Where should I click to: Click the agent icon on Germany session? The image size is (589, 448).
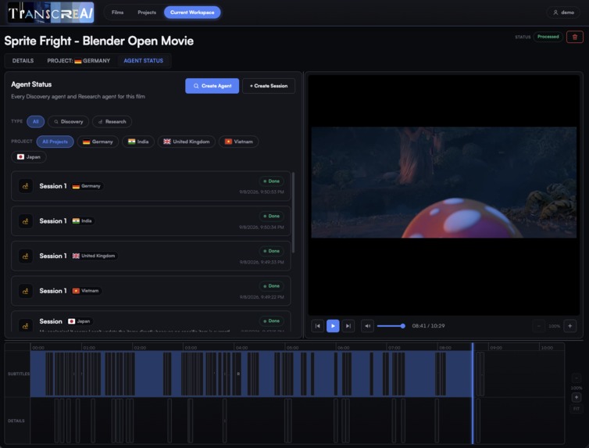(26, 186)
